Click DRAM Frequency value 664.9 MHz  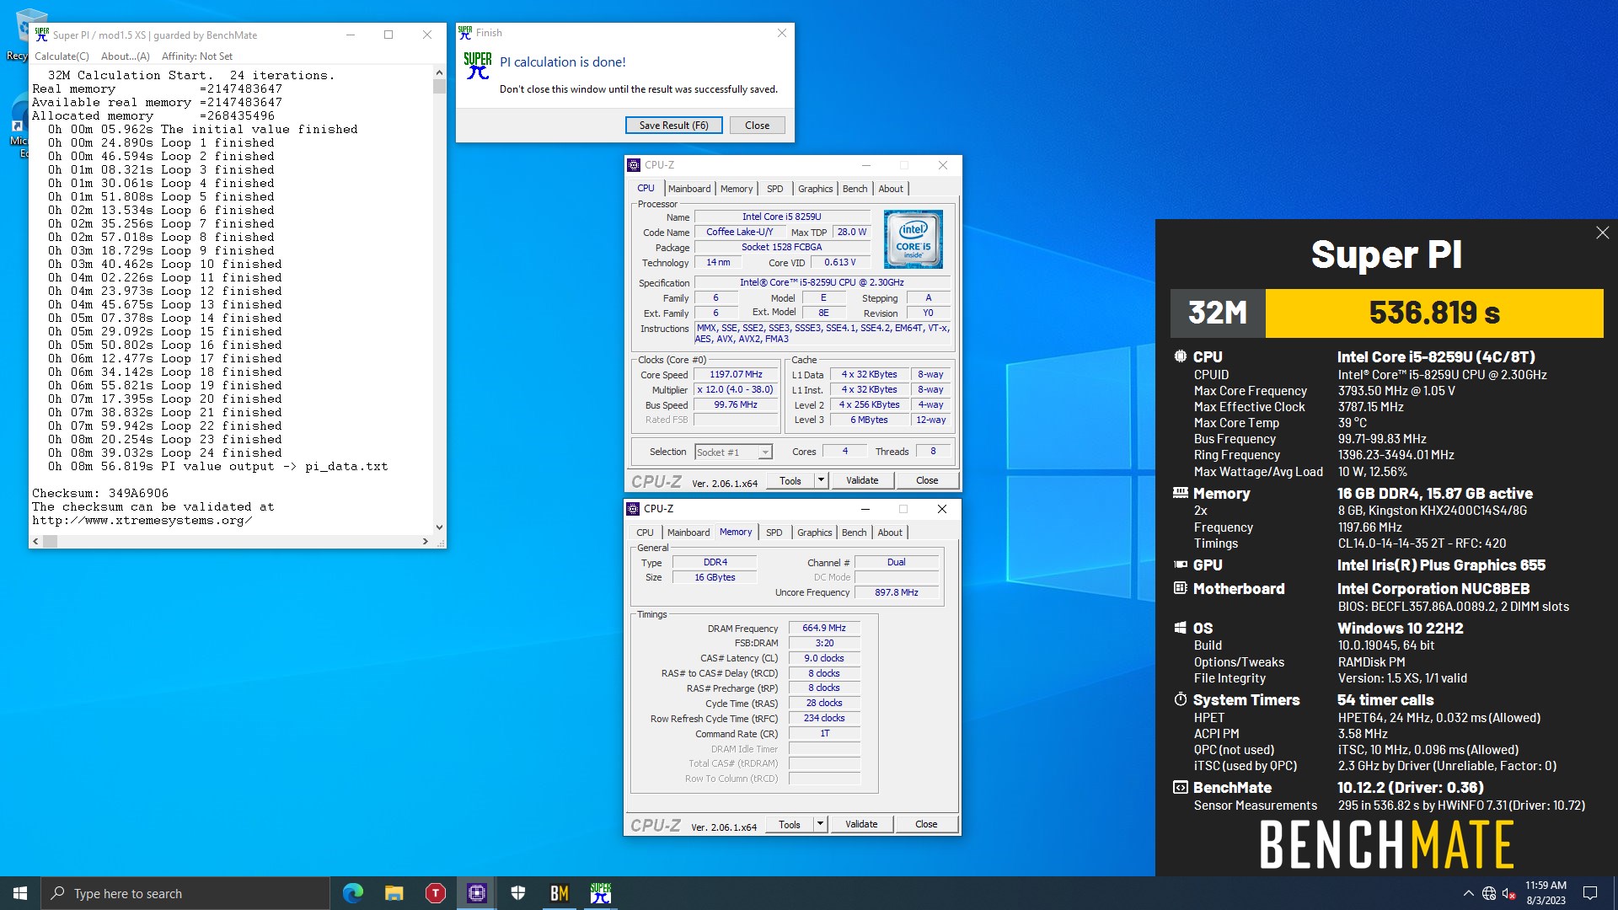click(x=824, y=628)
